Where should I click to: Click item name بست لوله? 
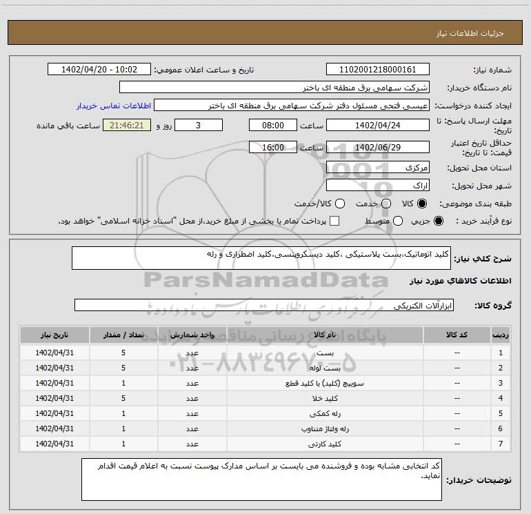coord(325,368)
